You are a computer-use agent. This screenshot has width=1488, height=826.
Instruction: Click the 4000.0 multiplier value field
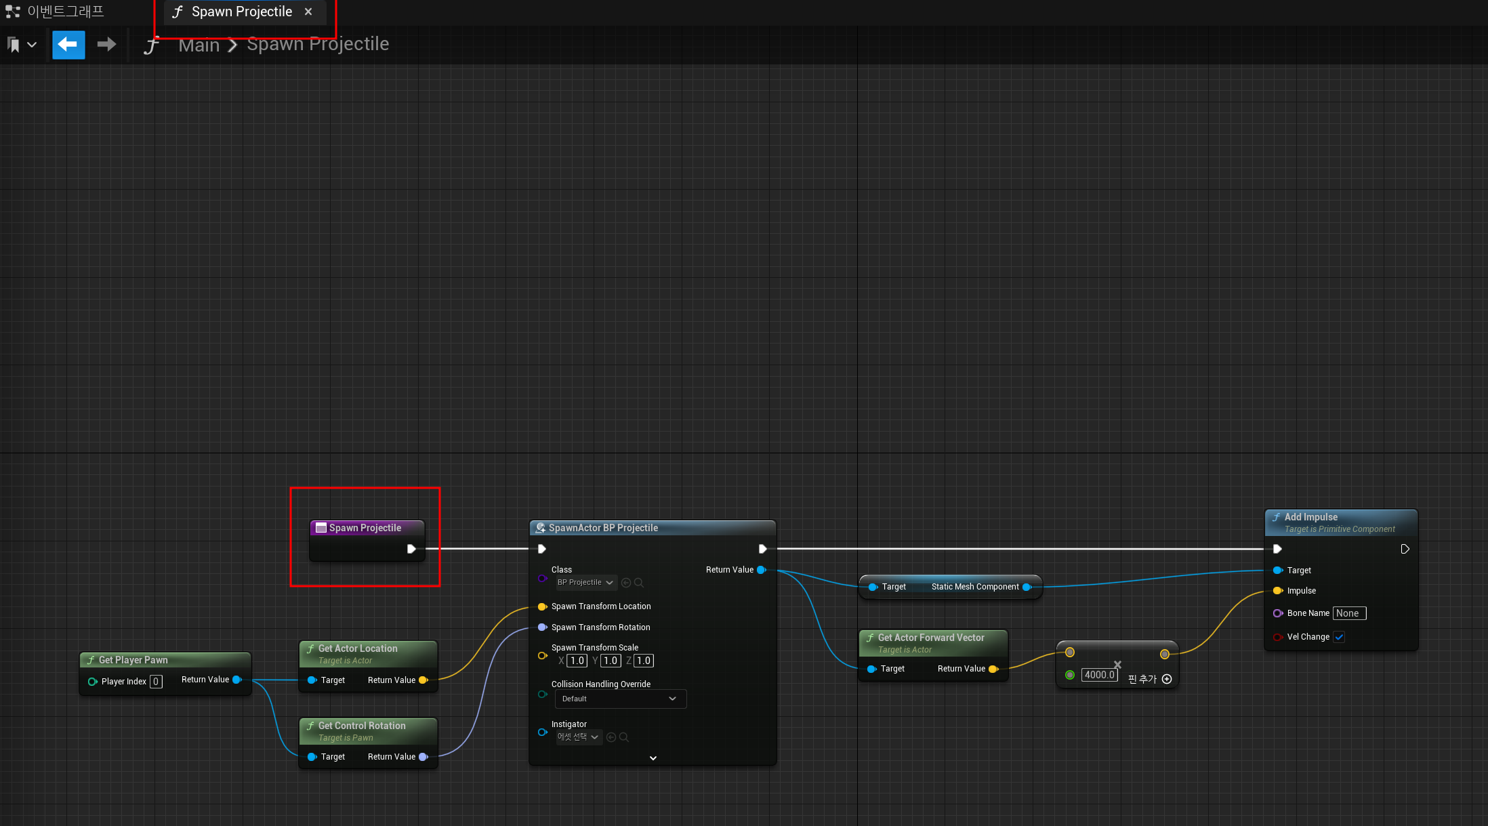[1099, 675]
